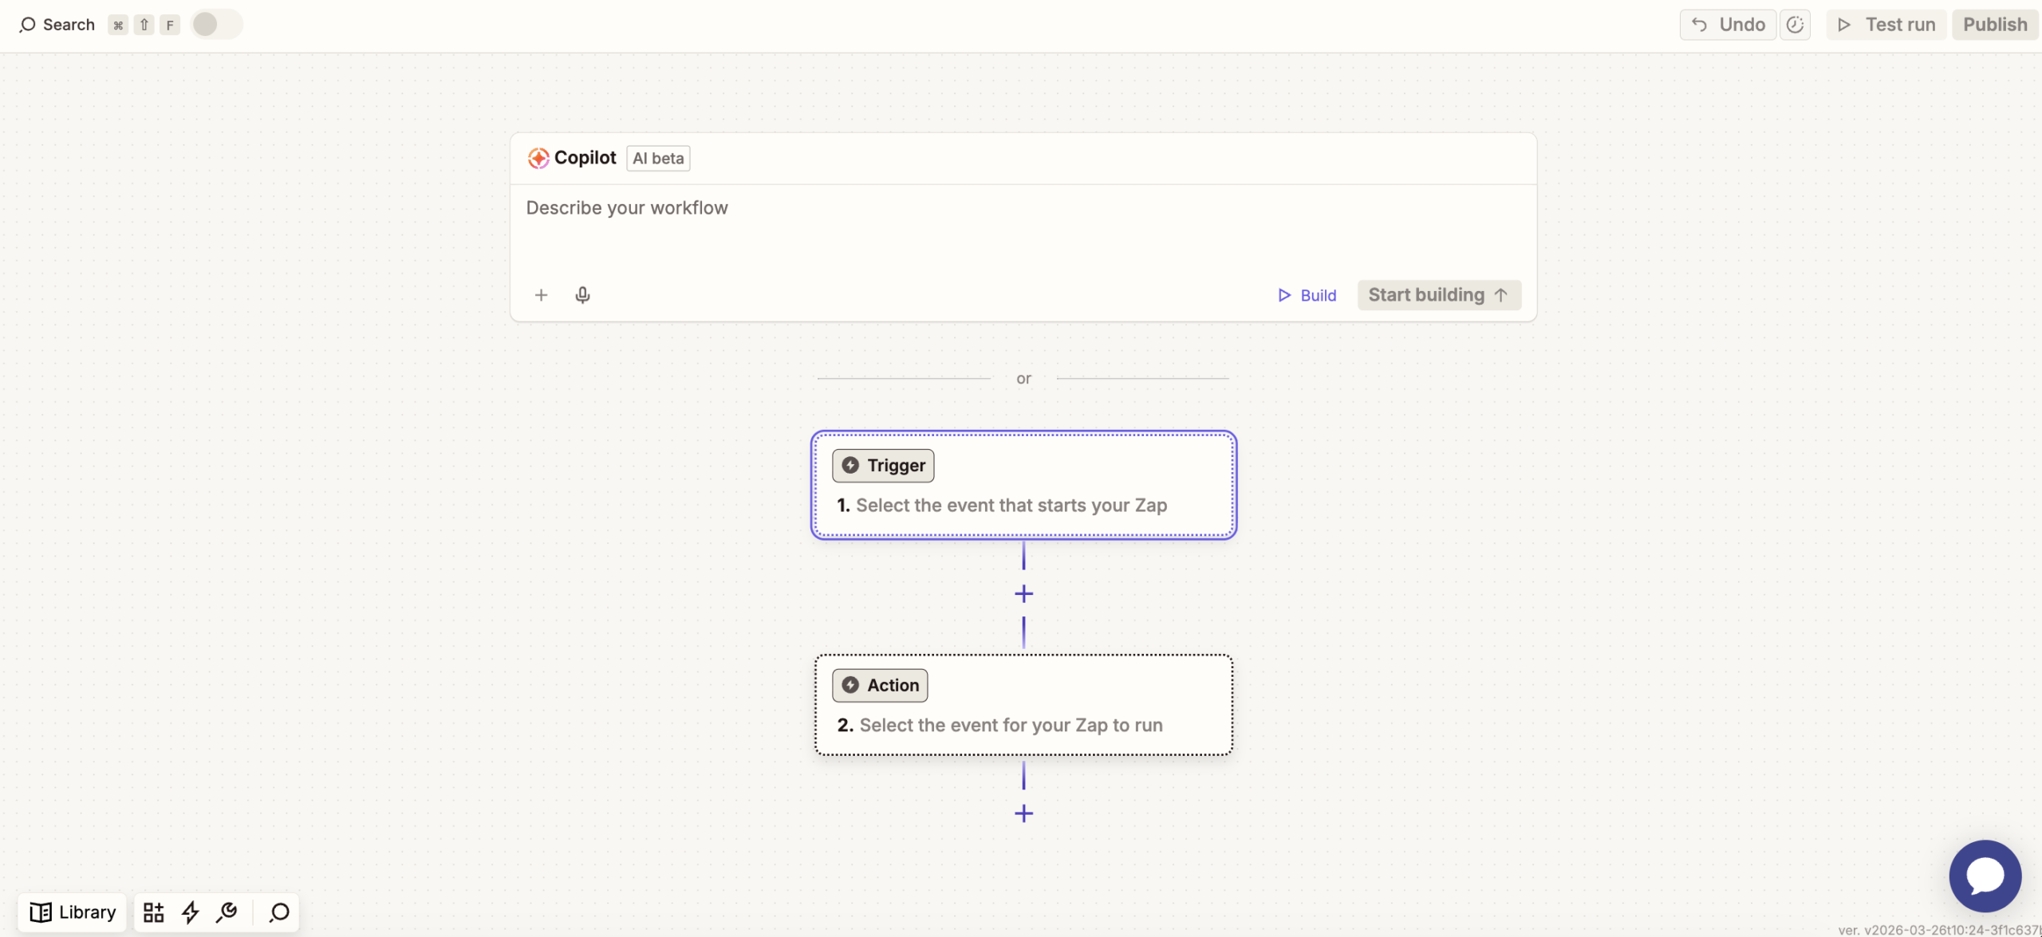Screen dimensions: 2042x937
Task: Click the magnifier icon in bottom toolbar
Action: 279,911
